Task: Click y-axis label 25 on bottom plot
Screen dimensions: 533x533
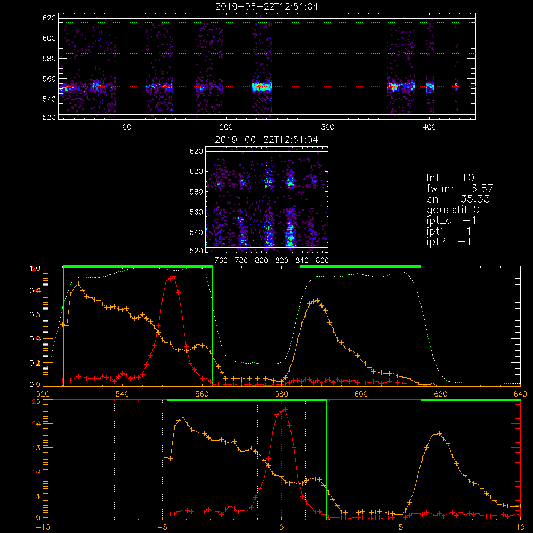Action: (x=36, y=402)
